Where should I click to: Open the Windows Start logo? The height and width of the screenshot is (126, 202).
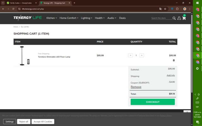(x=197, y=3)
